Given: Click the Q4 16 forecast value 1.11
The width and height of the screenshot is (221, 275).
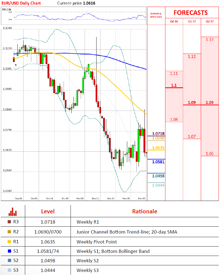Looking at the screenshot, I should 174,74.
